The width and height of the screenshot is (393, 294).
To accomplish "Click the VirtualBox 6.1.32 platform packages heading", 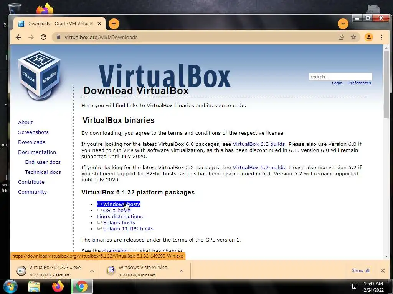I will (x=138, y=192).
